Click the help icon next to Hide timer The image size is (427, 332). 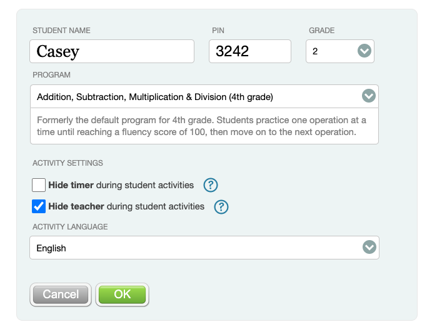coord(211,185)
